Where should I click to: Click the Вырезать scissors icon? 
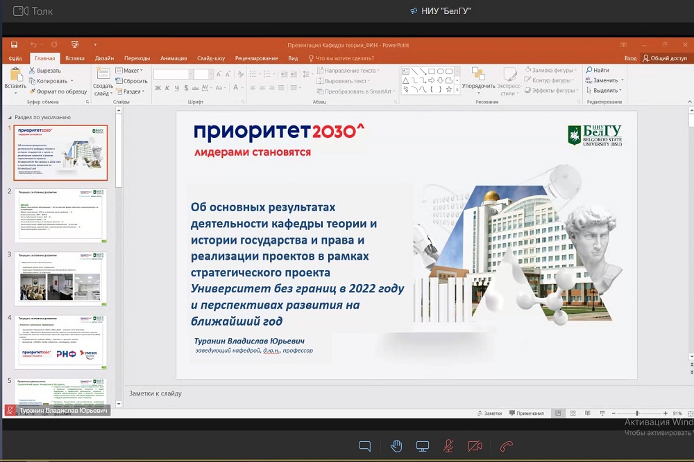(32, 71)
